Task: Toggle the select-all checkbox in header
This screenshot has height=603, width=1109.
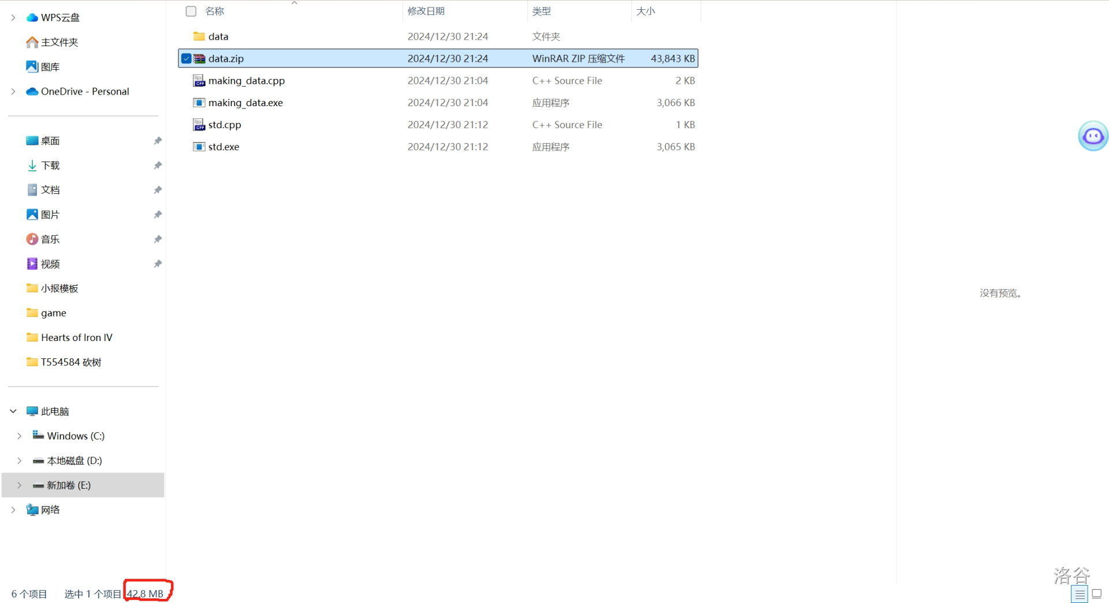Action: (x=191, y=11)
